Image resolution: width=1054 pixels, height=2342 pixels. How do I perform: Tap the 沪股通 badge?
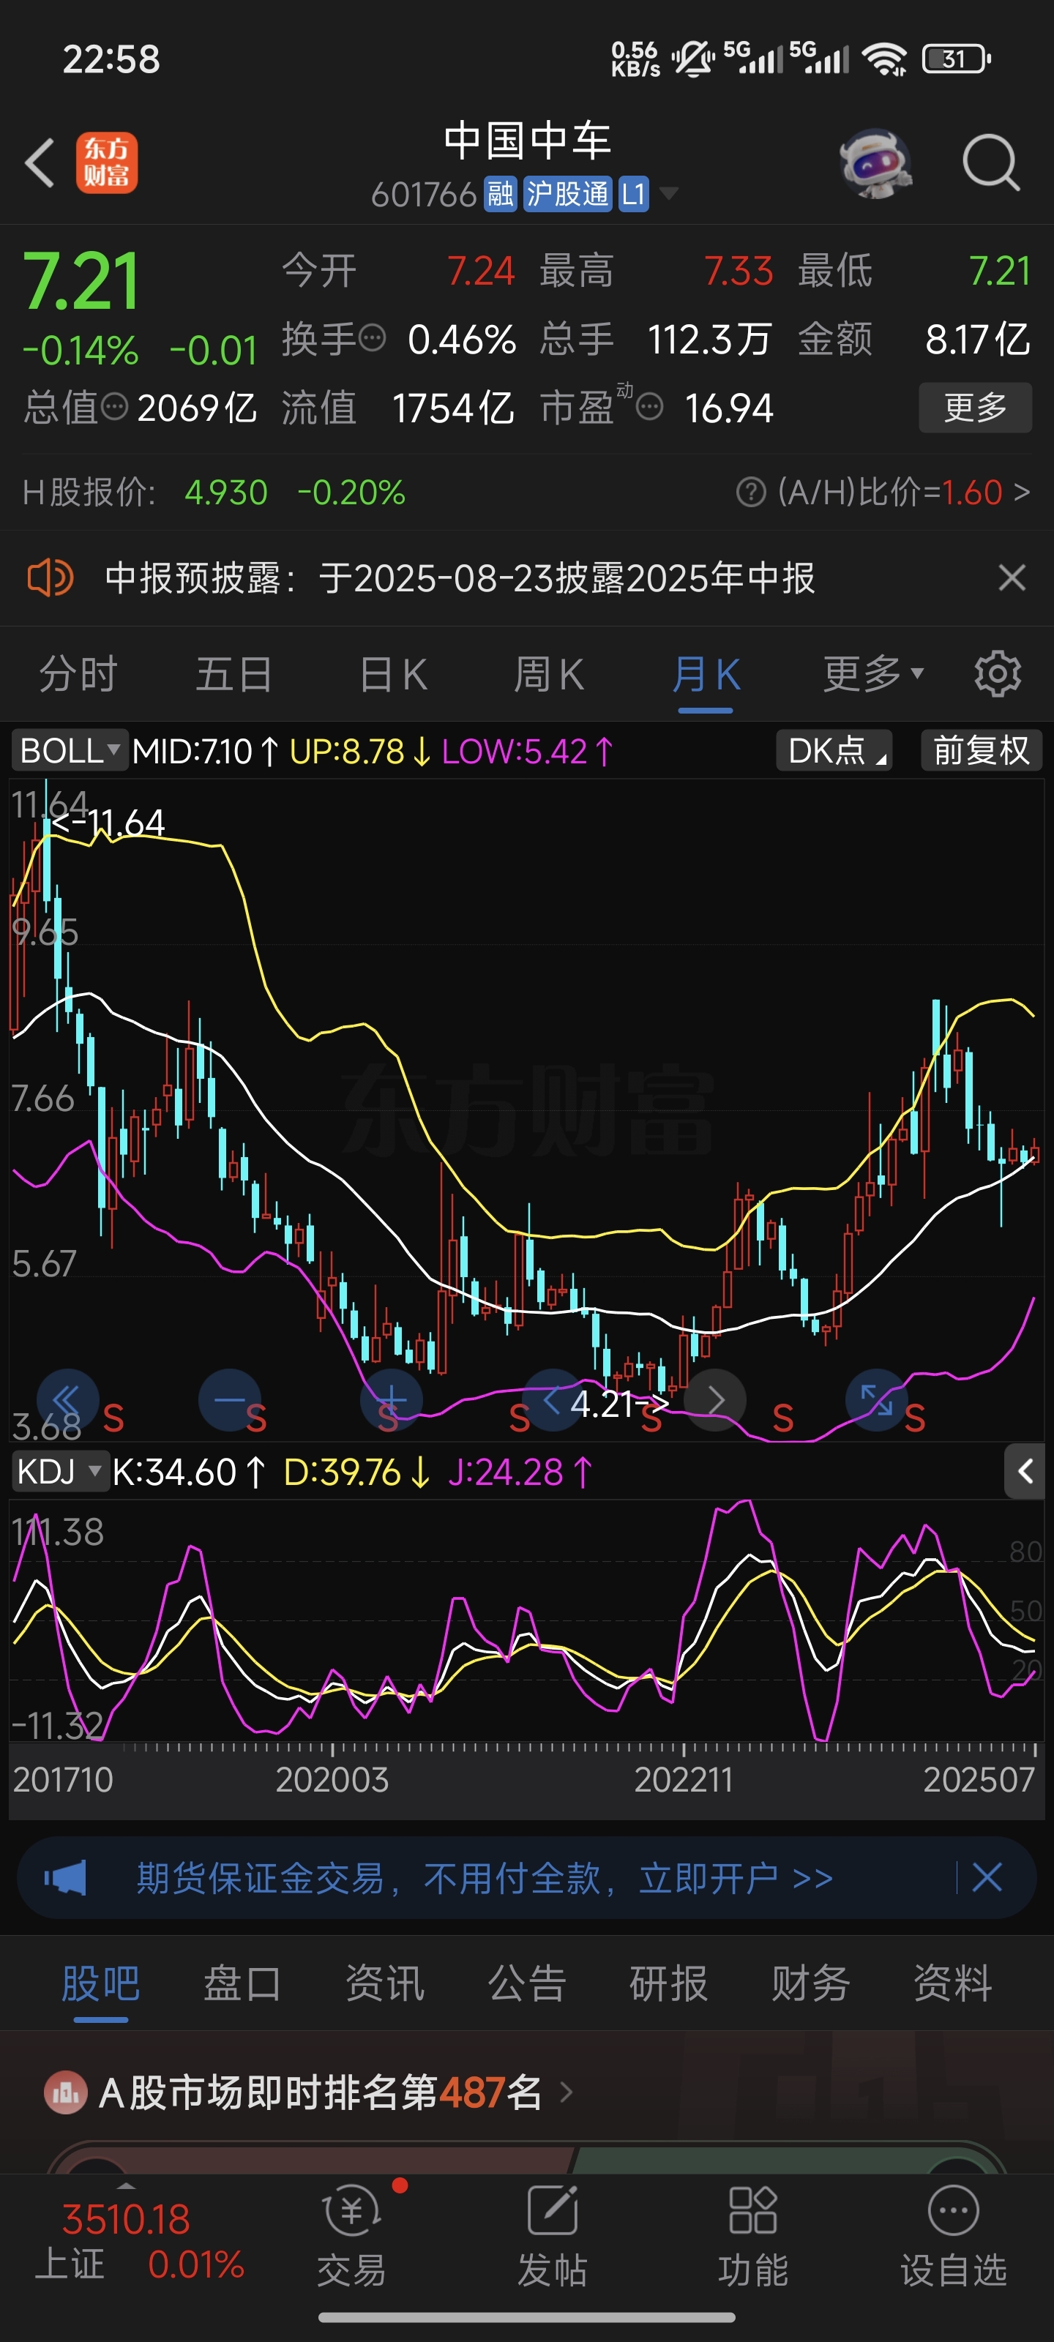(x=567, y=194)
